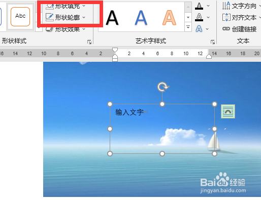Click the left indent box marker on ruler

pyautogui.click(x=115, y=60)
